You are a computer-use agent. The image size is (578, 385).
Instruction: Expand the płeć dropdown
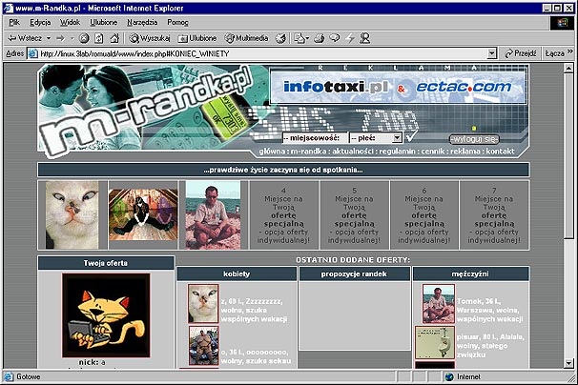pos(397,137)
